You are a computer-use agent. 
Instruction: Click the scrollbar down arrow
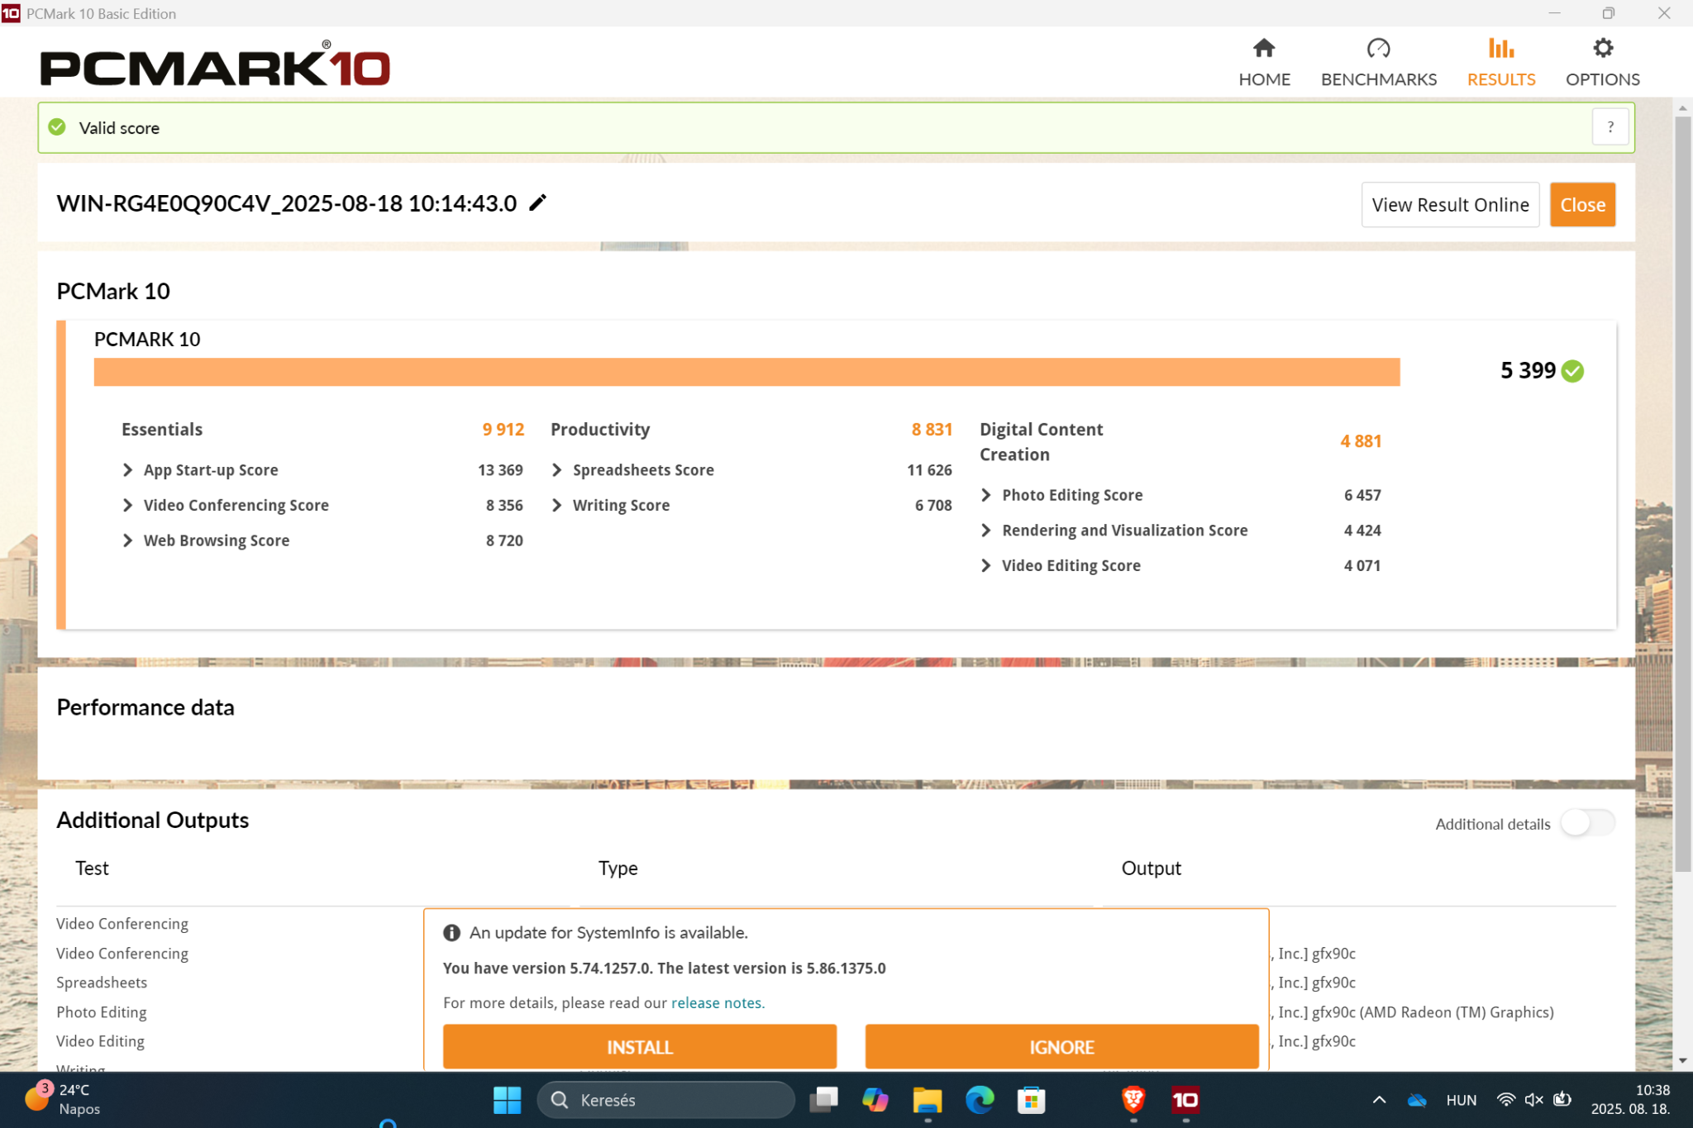[x=1682, y=1060]
